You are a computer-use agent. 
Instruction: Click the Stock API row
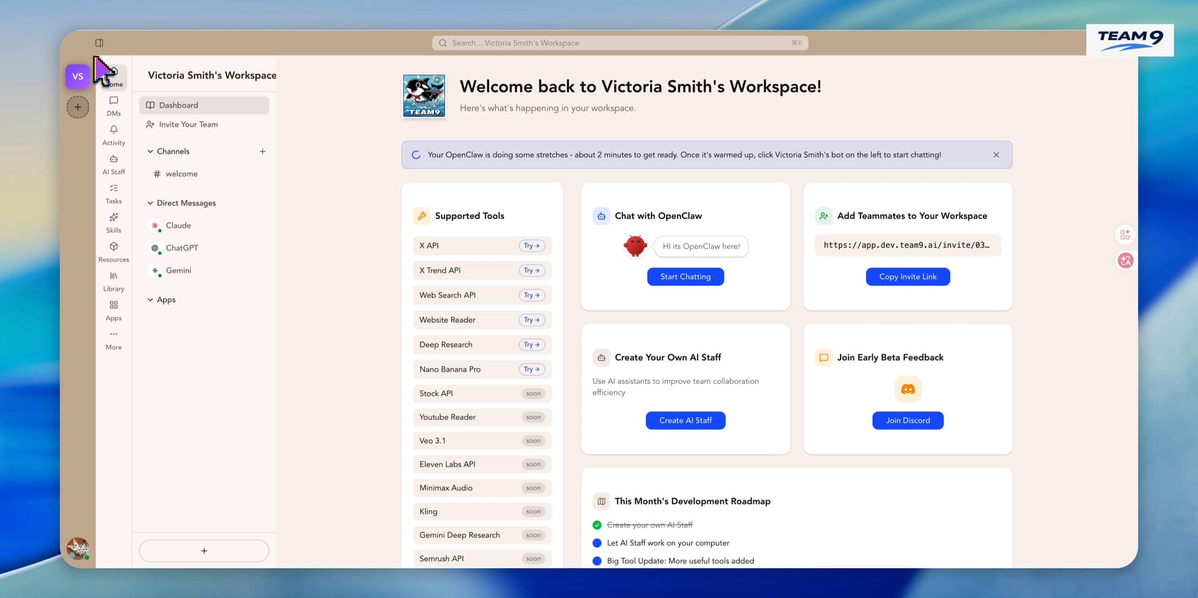pos(482,394)
